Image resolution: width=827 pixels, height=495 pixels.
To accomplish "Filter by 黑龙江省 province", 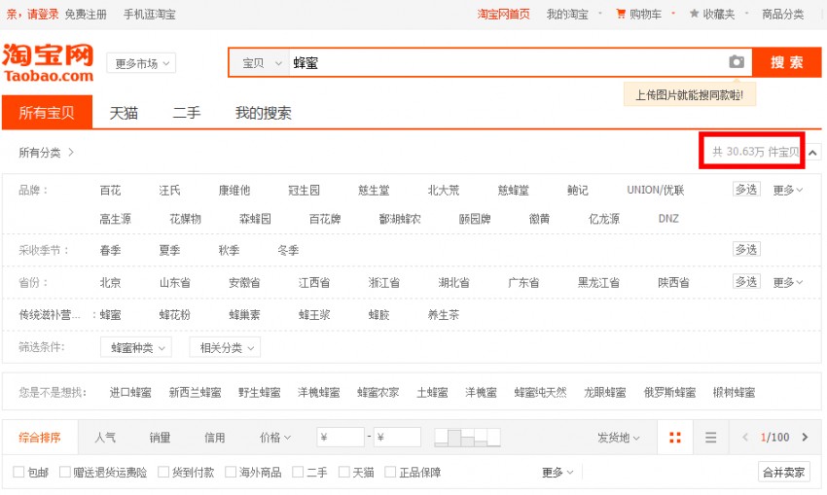I will [x=598, y=282].
